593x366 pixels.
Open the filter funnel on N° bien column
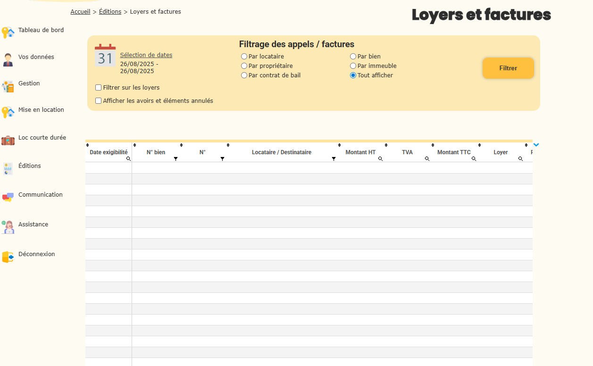[x=175, y=159]
